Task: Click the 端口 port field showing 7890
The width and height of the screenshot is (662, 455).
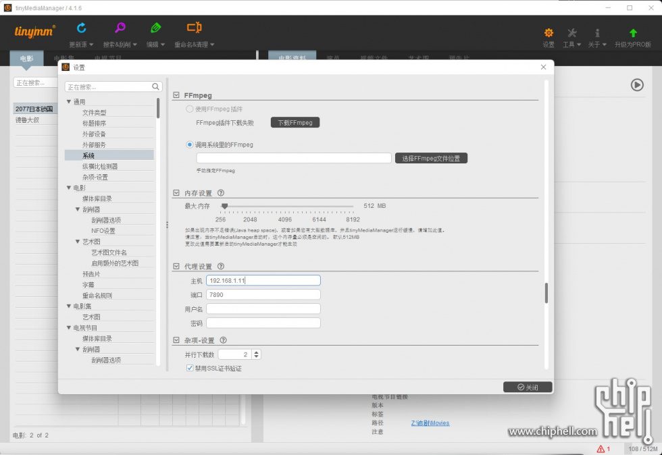Action: [263, 294]
